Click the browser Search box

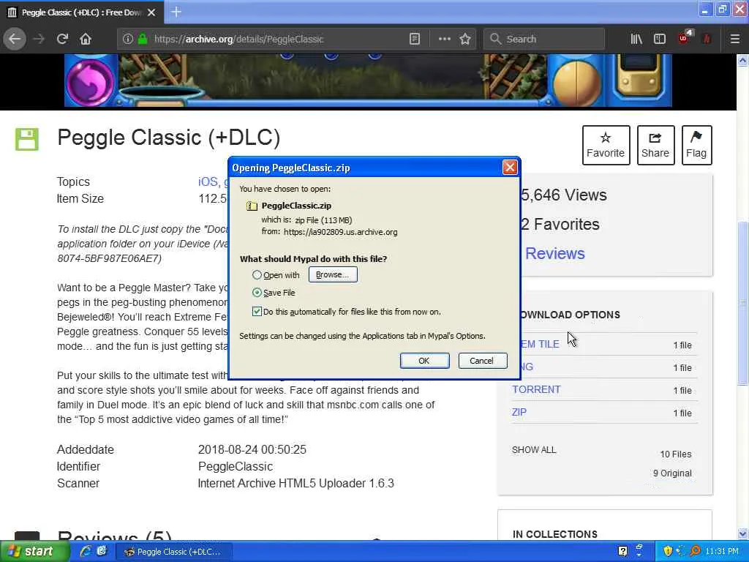coord(544,40)
